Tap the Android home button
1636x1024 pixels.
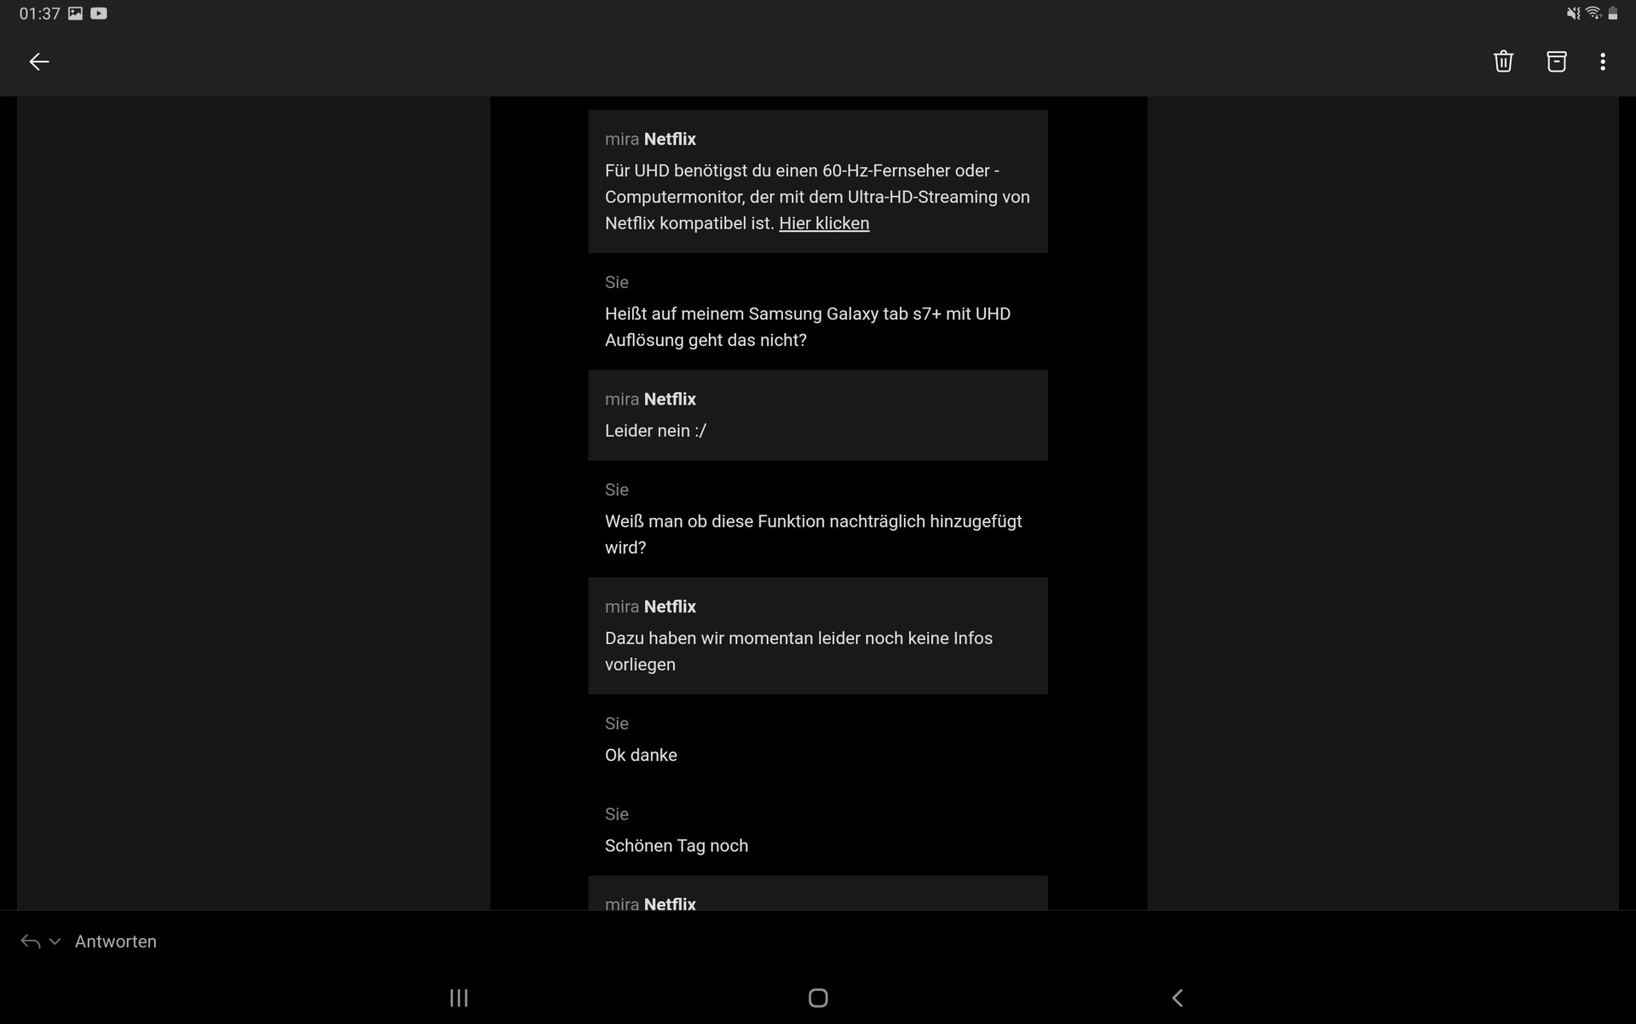pos(818,998)
